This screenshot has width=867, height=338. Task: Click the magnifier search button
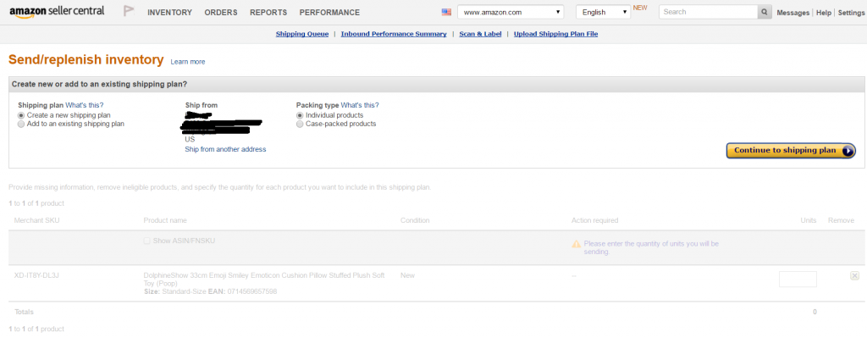pos(765,12)
